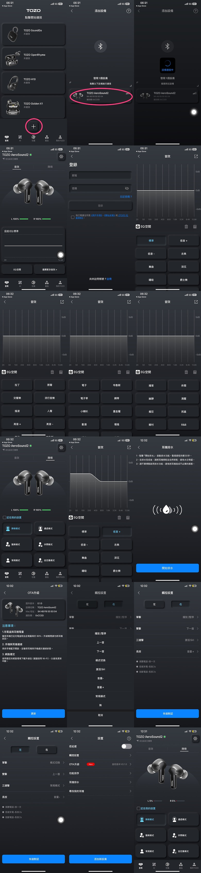Tap save icon on EQ screen listing 播客
The height and width of the screenshot is (873, 201).
tap(195, 372)
